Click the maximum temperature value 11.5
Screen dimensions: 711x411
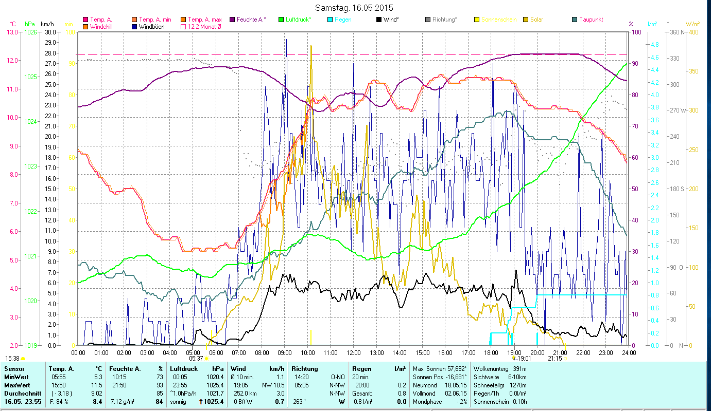coord(97,385)
